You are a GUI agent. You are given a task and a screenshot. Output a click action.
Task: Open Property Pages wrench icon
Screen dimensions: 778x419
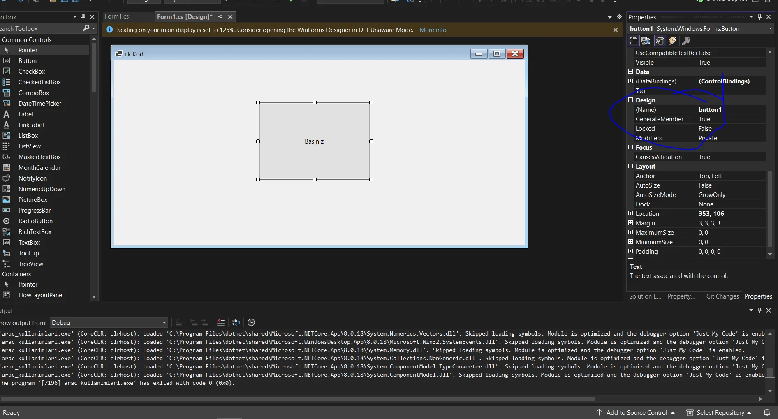point(686,41)
